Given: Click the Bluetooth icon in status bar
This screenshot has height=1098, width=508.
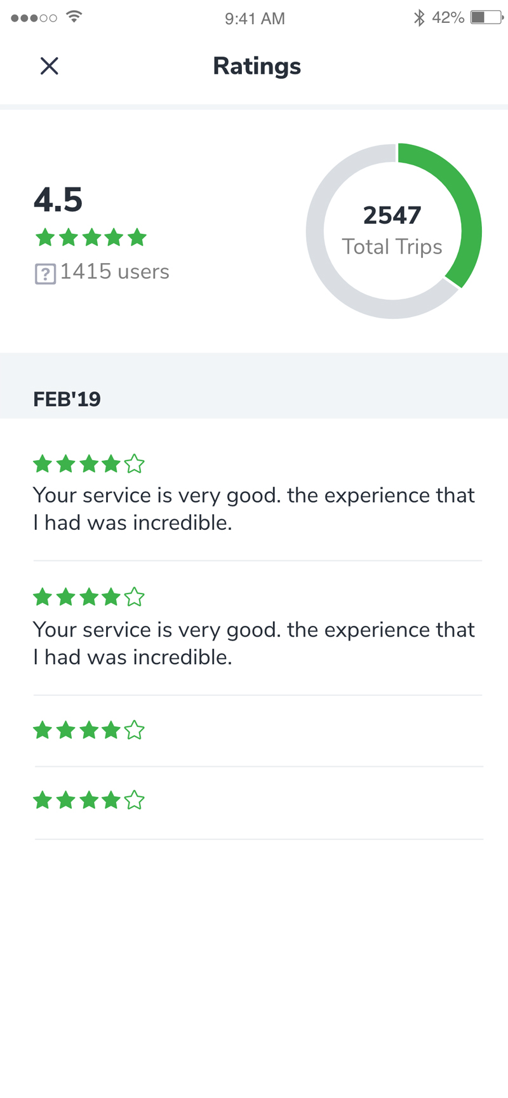Looking at the screenshot, I should [419, 18].
